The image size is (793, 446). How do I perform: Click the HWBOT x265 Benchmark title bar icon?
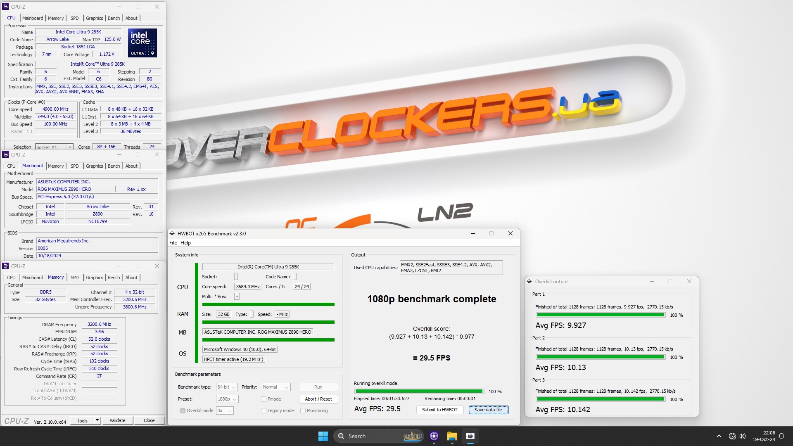pyautogui.click(x=172, y=233)
